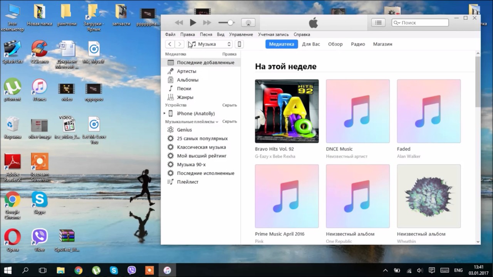Expand the iPhone (Anatoliy) device triangle
This screenshot has width=493, height=277.
164,113
